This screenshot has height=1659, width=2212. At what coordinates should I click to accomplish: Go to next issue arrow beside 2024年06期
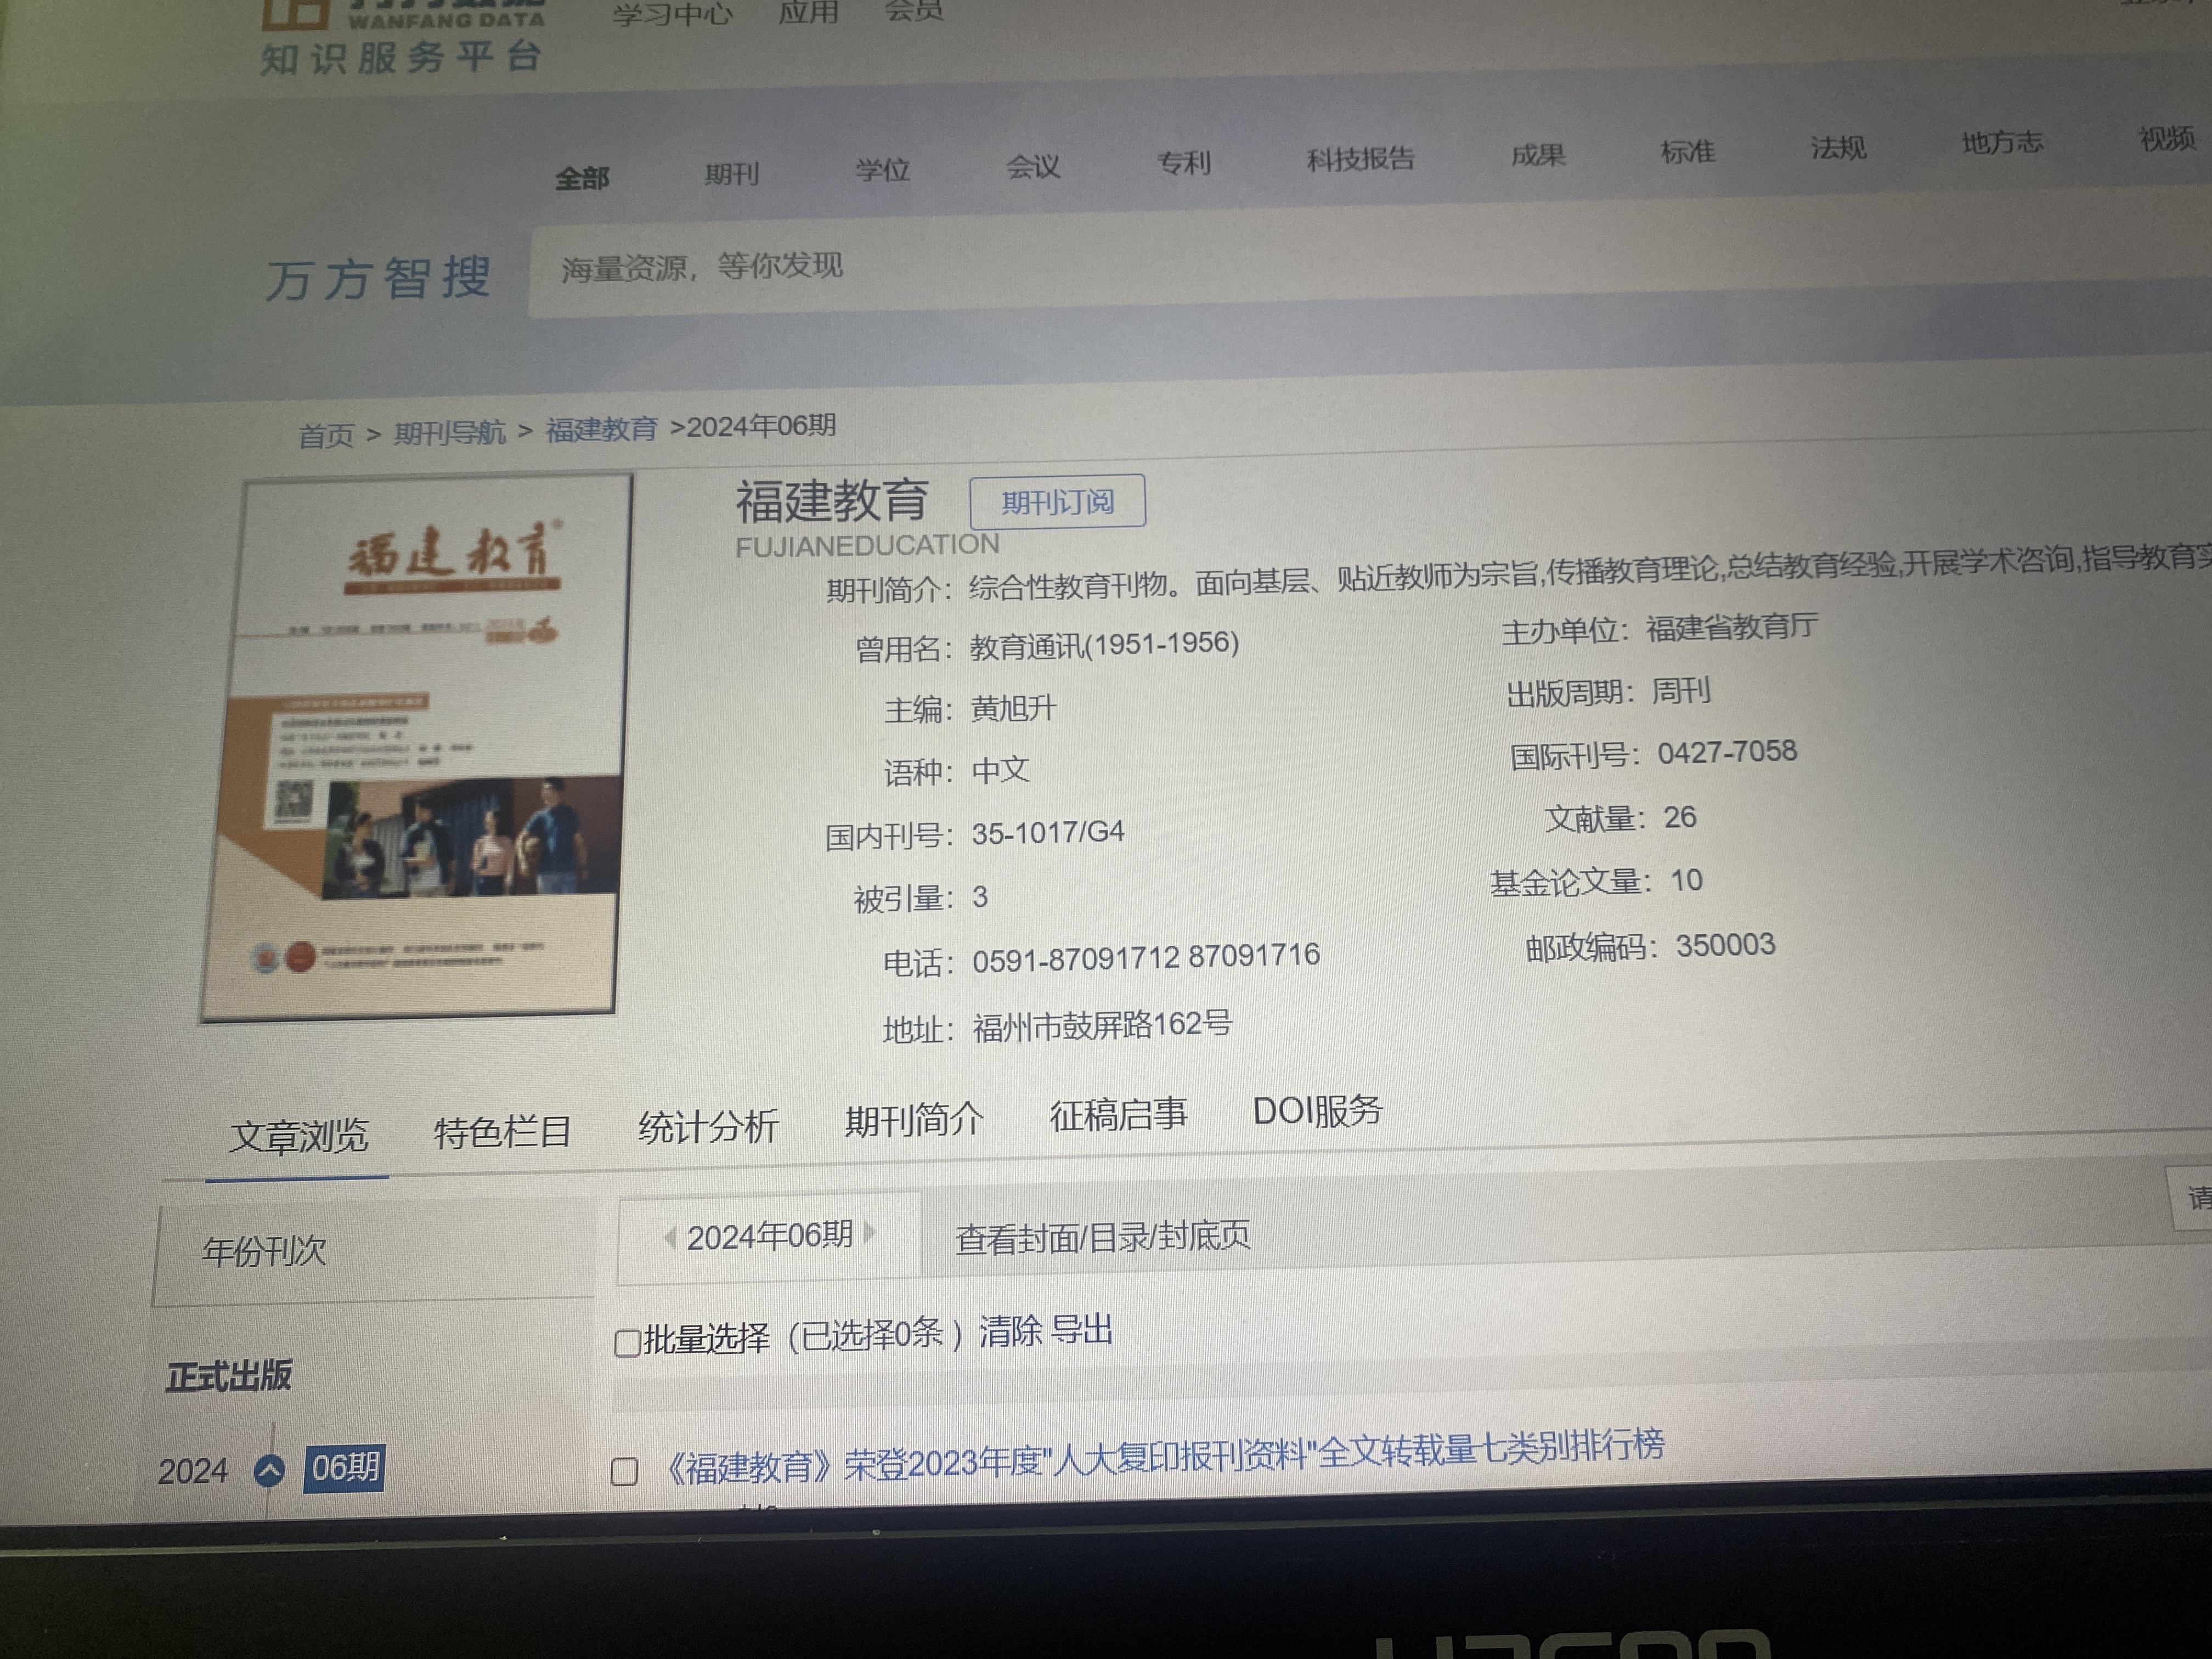[x=869, y=1232]
